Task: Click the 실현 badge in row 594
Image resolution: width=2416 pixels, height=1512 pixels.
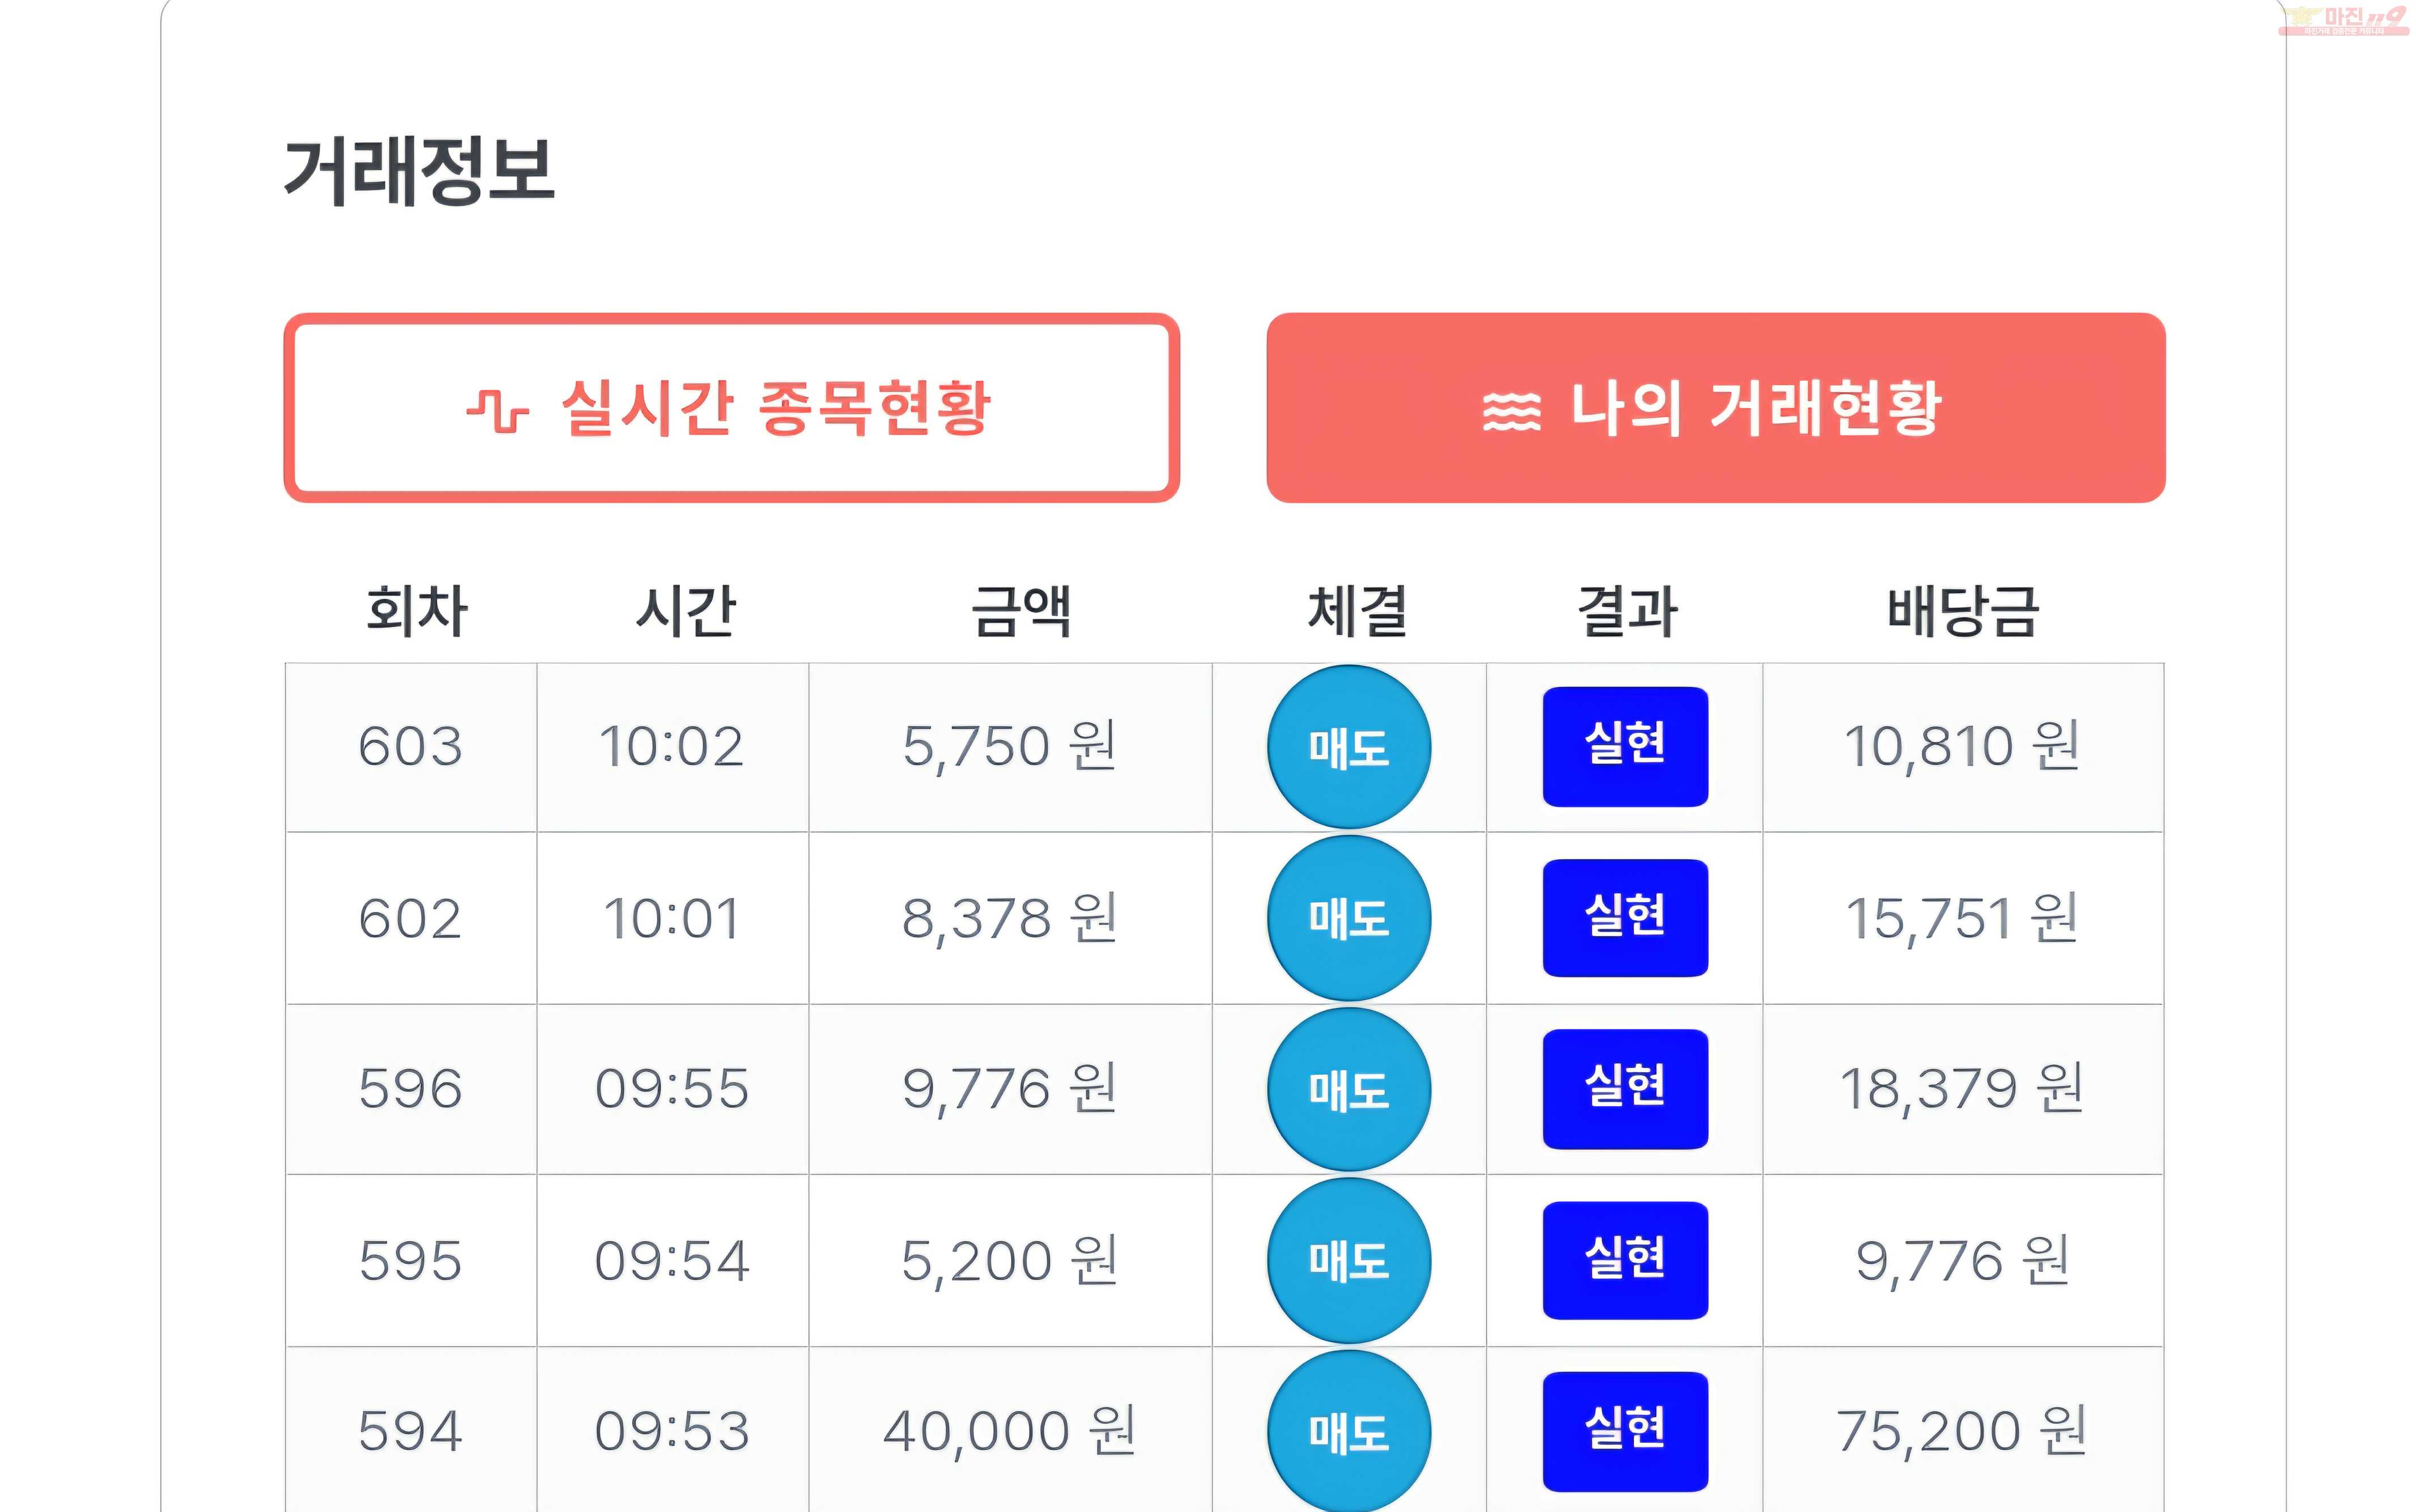Action: tap(1626, 1431)
